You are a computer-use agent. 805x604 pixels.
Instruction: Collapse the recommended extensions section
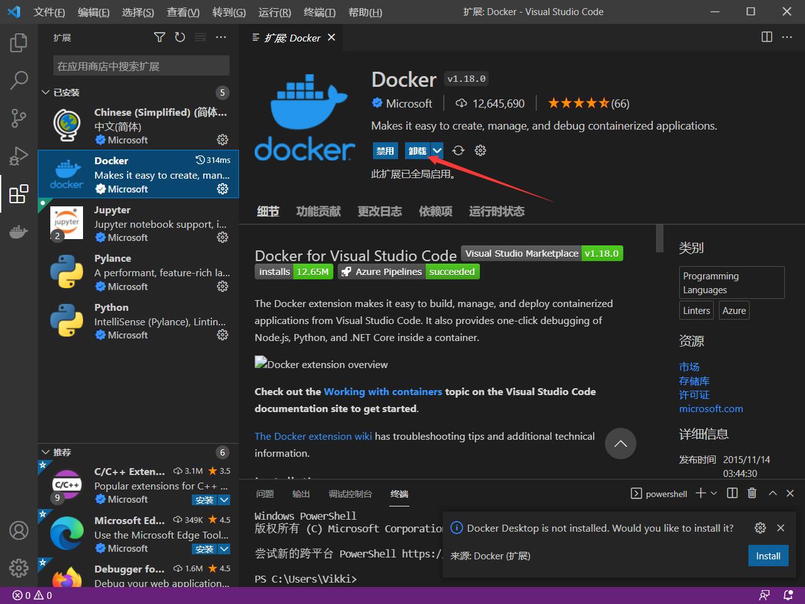click(x=45, y=452)
